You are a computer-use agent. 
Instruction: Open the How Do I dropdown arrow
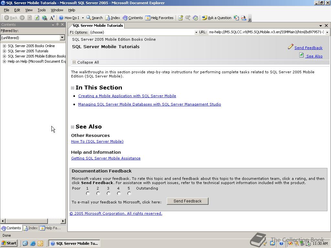point(83,18)
